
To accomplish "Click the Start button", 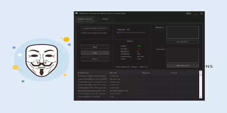I will (95, 47).
